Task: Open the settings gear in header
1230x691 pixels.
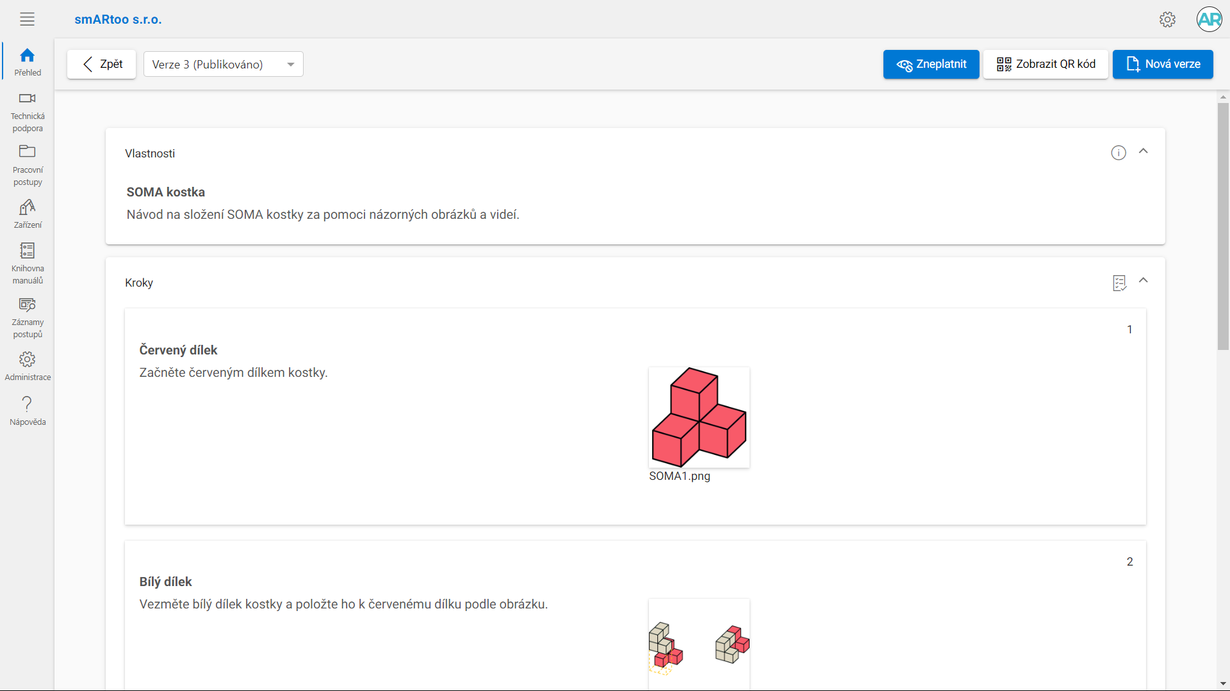Action: [1167, 19]
